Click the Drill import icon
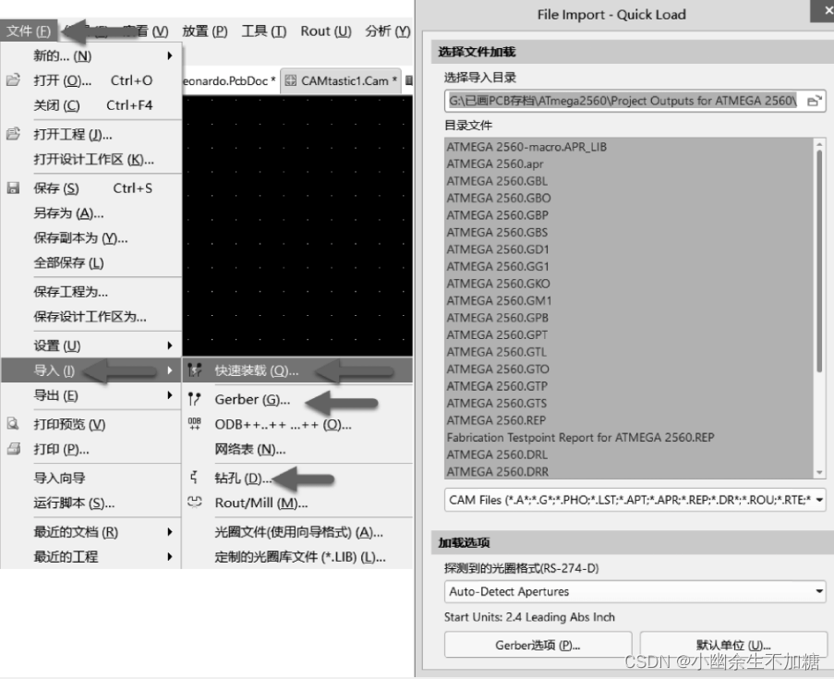Viewport: 834px width, 679px height. coord(195,478)
